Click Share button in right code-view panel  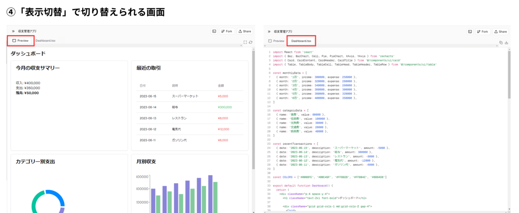(x=500, y=31)
